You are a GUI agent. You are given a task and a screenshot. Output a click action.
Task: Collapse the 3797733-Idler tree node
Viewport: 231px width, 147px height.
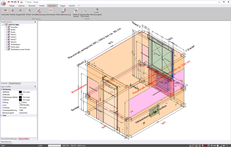click(x=2, y=25)
